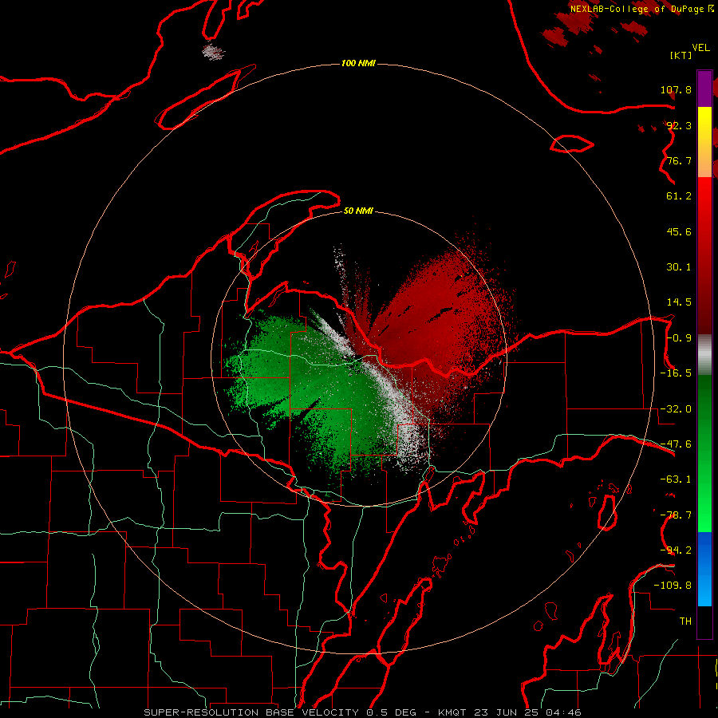The image size is (718, 718).
Task: Pick the red segment of velocity color bar
Action: pyautogui.click(x=704, y=255)
